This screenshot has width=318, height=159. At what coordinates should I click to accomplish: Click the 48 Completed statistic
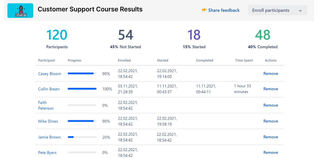(x=263, y=39)
